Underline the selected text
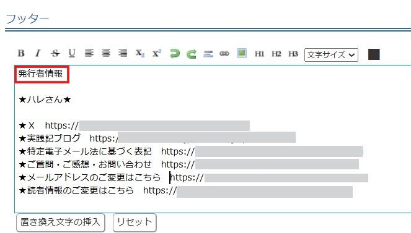Screen dimensions: 411x233 coord(72,53)
